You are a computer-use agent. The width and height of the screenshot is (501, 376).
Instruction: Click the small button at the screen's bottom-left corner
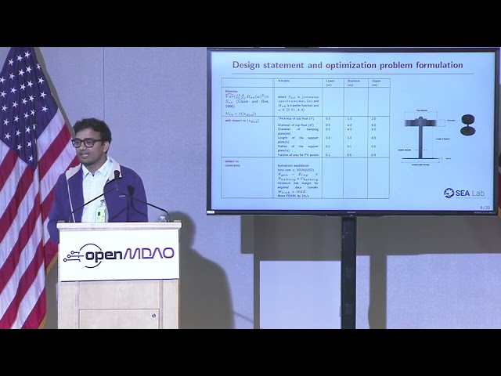(x=211, y=212)
